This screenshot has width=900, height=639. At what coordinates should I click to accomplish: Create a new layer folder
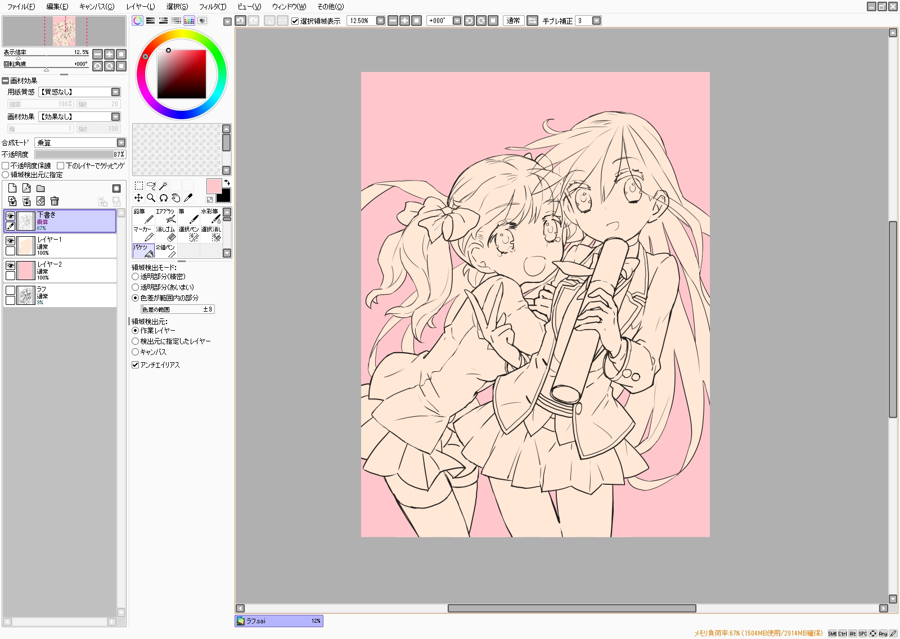coord(40,188)
